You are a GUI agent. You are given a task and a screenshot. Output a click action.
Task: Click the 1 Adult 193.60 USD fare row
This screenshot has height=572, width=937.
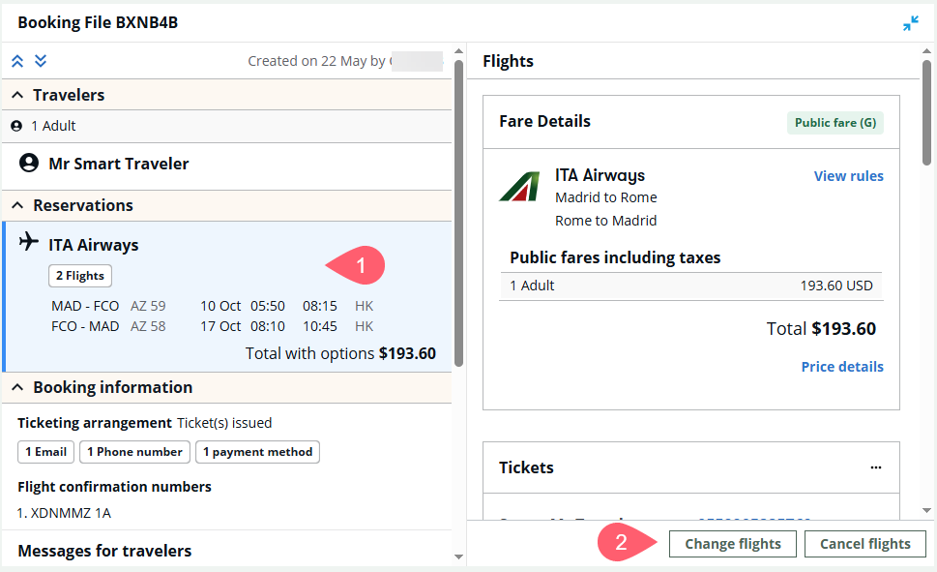coord(691,286)
